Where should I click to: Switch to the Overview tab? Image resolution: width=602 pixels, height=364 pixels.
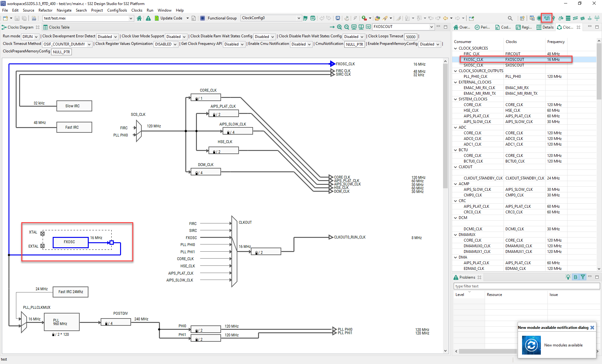click(x=462, y=27)
